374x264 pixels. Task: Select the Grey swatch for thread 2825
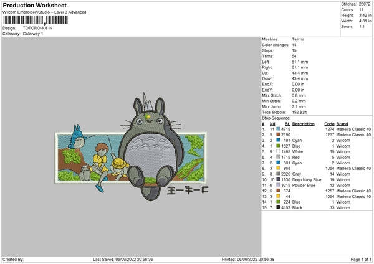[278, 174]
